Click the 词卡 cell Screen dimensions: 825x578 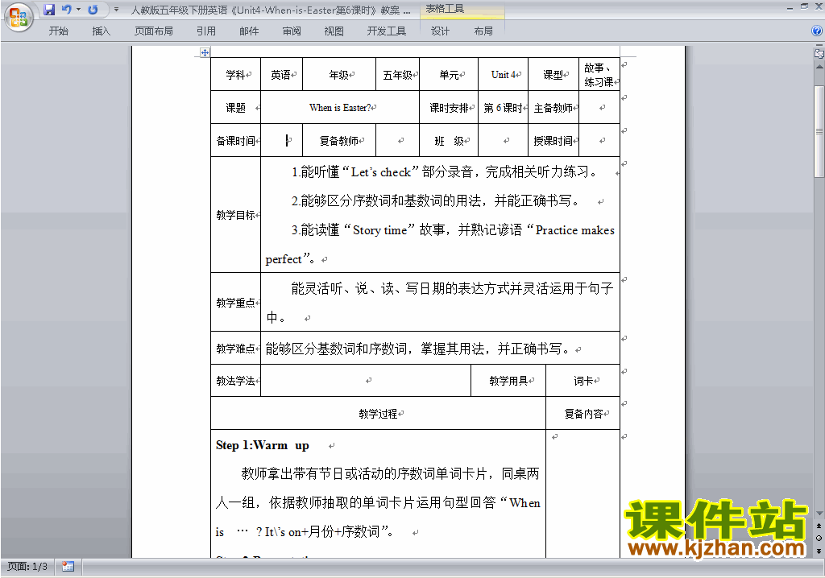pyautogui.click(x=583, y=380)
